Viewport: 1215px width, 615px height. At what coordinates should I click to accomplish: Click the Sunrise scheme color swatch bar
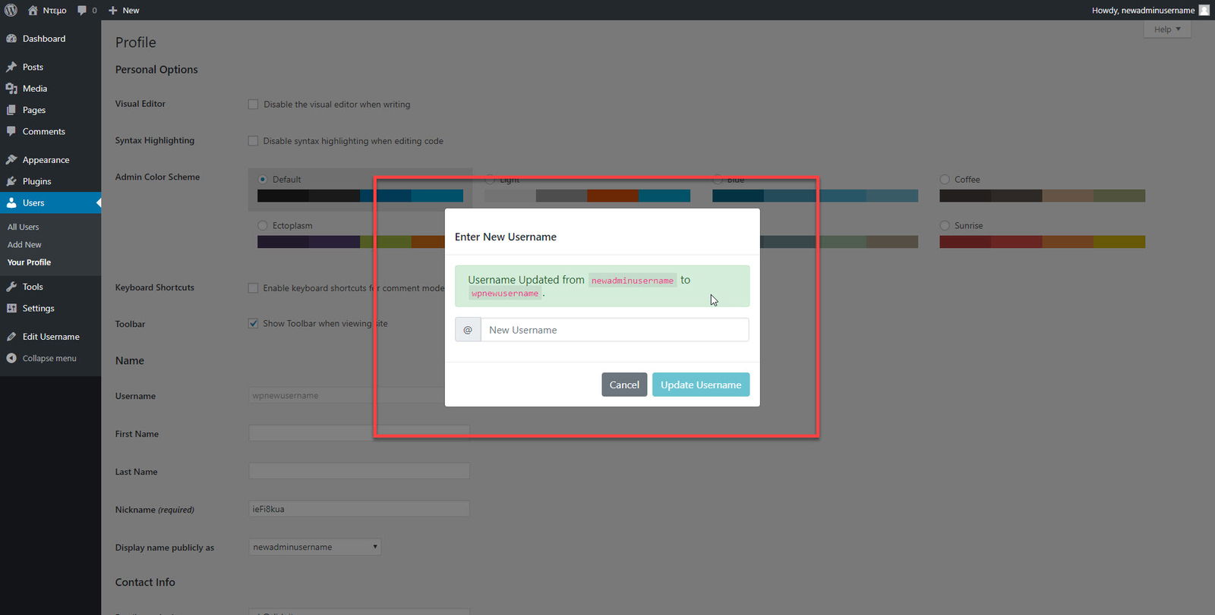pyautogui.click(x=1042, y=242)
